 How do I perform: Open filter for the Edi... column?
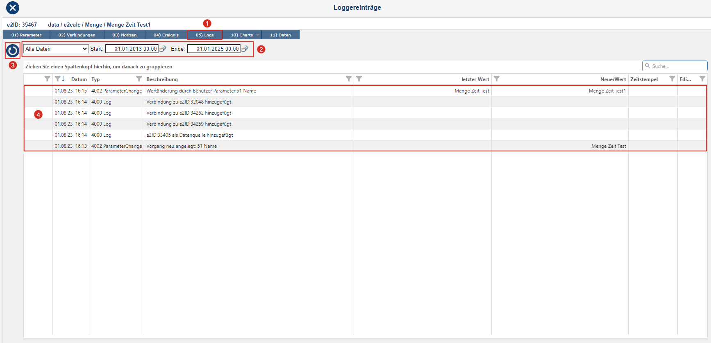click(x=702, y=79)
